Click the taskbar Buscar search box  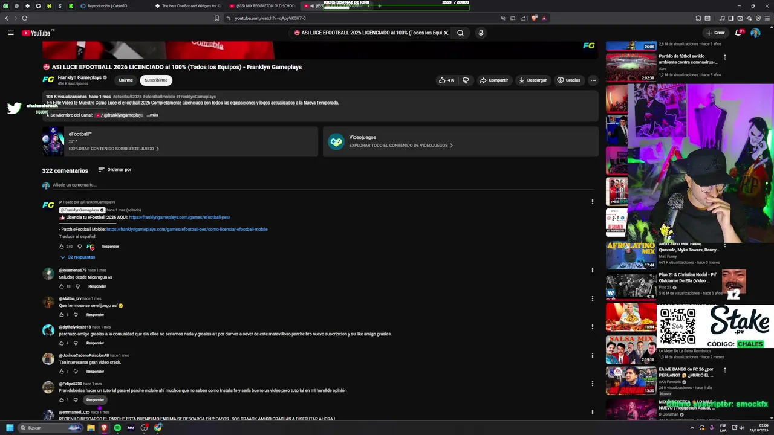50,428
